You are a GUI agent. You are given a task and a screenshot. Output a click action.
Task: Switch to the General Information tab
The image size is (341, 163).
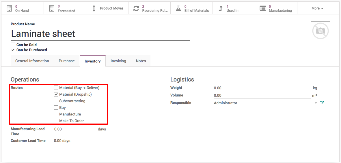[32, 61]
